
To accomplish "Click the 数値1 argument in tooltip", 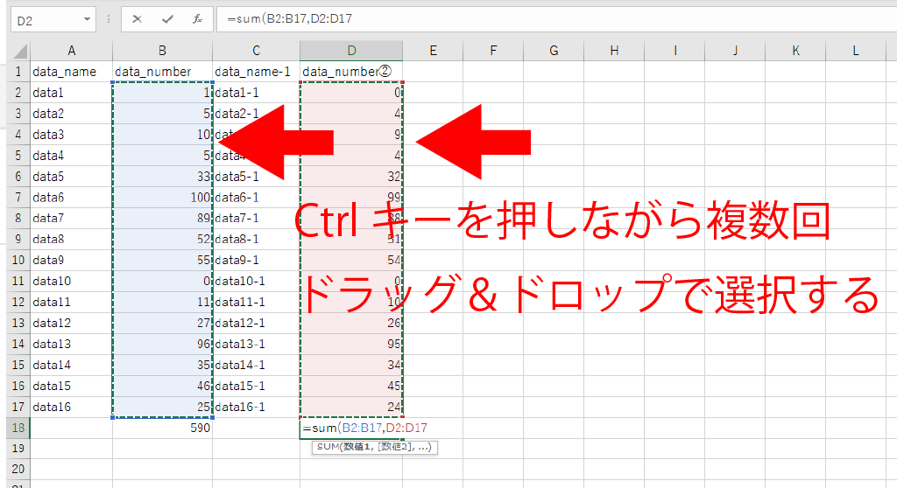I will 358,447.
